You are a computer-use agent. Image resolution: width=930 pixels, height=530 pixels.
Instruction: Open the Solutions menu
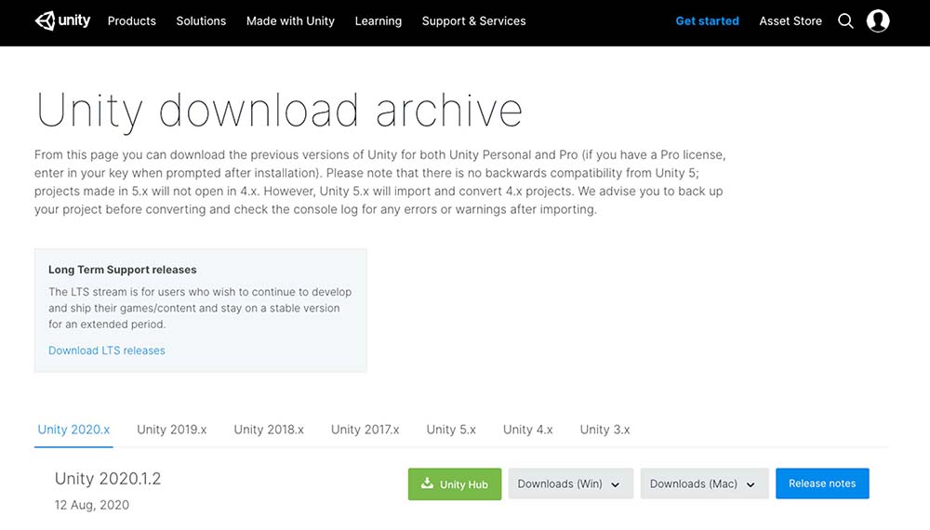tap(201, 20)
